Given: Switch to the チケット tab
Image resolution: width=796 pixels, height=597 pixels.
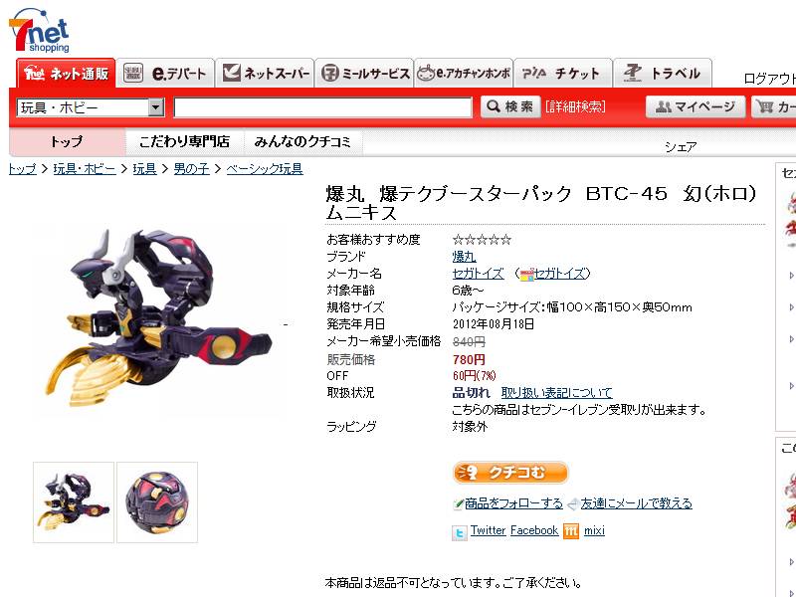Looking at the screenshot, I should tap(563, 74).
